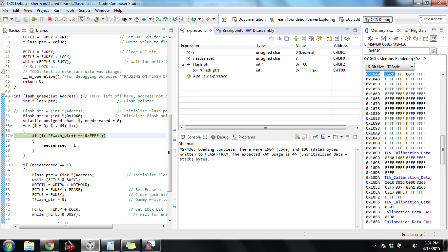Open Memory Browser view menu triangle
Image resolution: width=448 pixels, height=252 pixels.
pyautogui.click(x=443, y=38)
